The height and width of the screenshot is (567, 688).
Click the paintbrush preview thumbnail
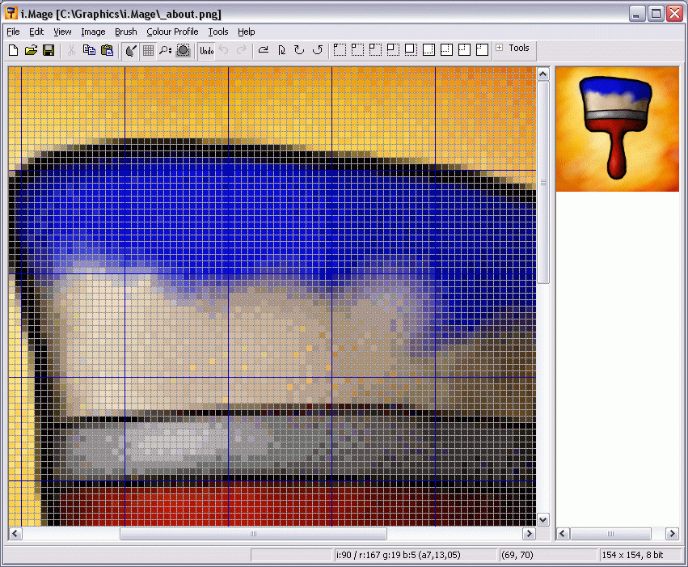pyautogui.click(x=618, y=129)
